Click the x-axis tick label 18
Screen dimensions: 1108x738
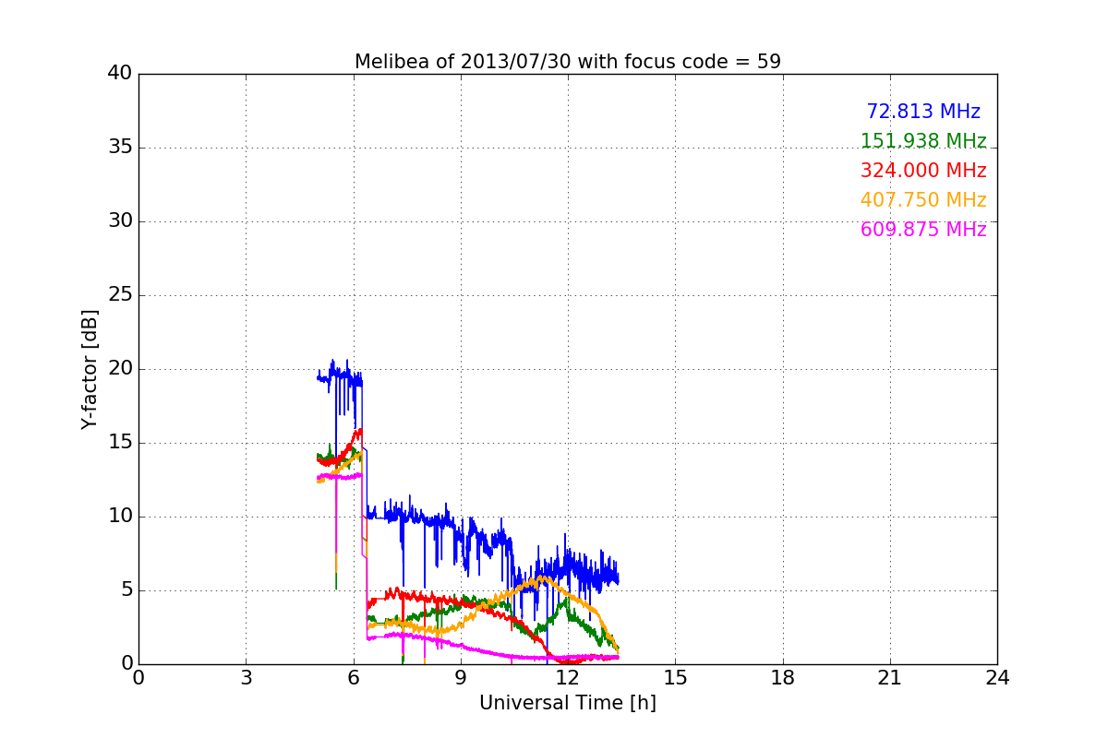click(x=783, y=678)
